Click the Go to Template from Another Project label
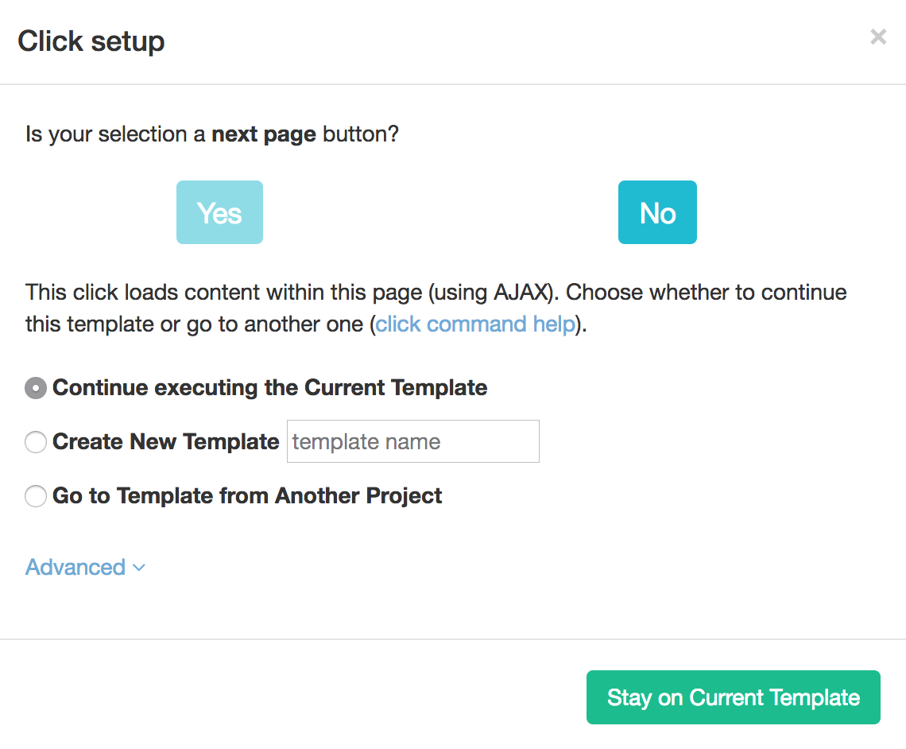This screenshot has height=749, width=906. point(247,496)
